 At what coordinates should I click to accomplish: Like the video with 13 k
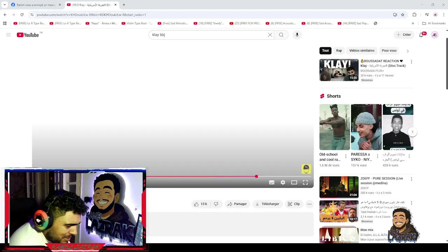tap(201, 204)
